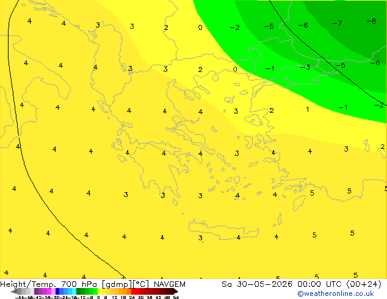Click the '-7' temperature value on the map
Image resolution: width=387 pixels, height=299 pixels.
(337, 23)
